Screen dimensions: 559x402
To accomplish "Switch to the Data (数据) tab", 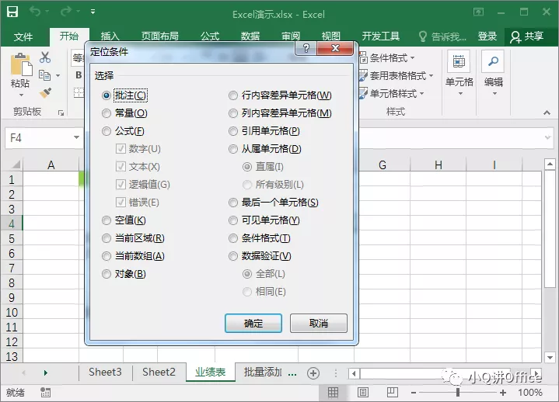I will click(250, 36).
